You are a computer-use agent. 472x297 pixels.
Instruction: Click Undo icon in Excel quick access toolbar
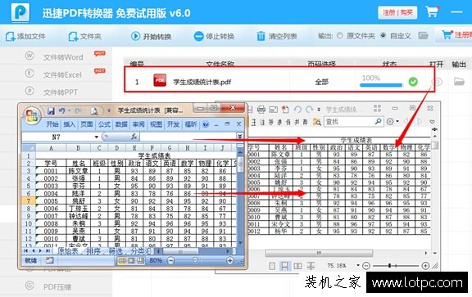click(61, 111)
